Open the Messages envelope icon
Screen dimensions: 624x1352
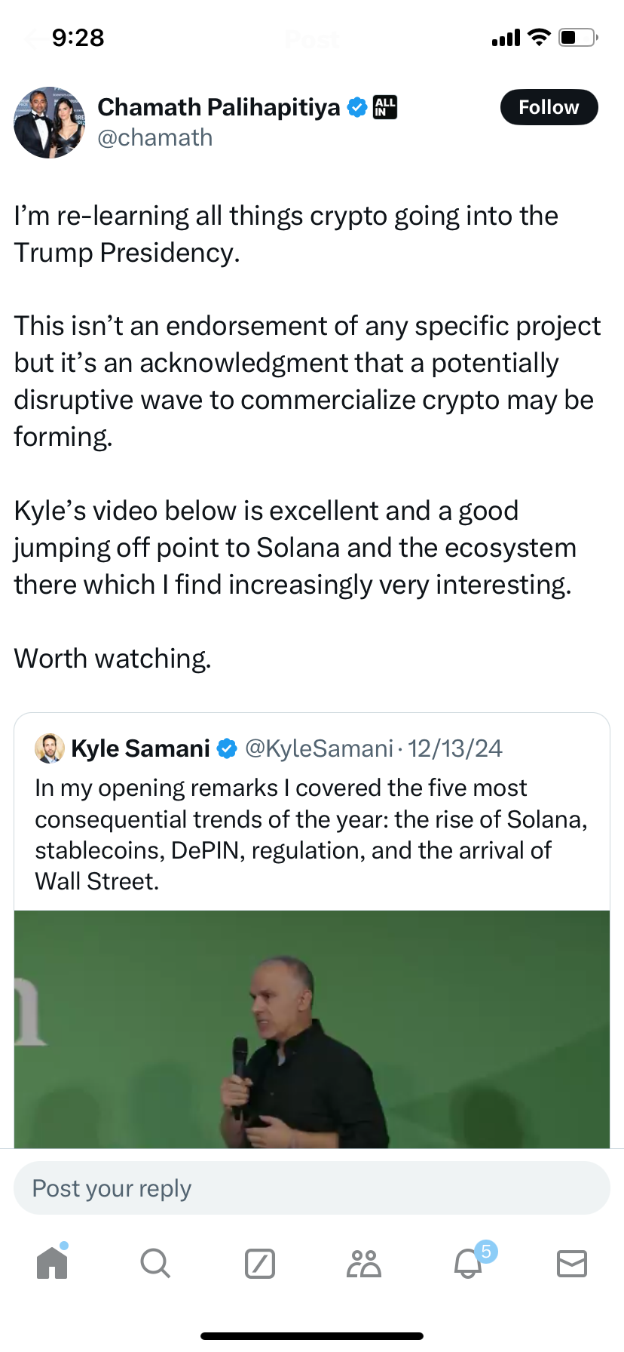click(572, 1263)
